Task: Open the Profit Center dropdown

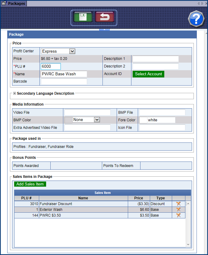Action: pos(72,51)
